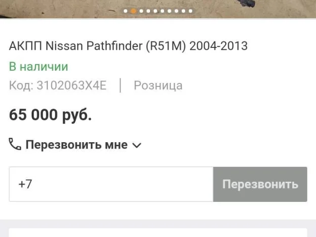Go to the fifth carousel dot
The width and height of the screenshot is (316, 237).
(156, 11)
